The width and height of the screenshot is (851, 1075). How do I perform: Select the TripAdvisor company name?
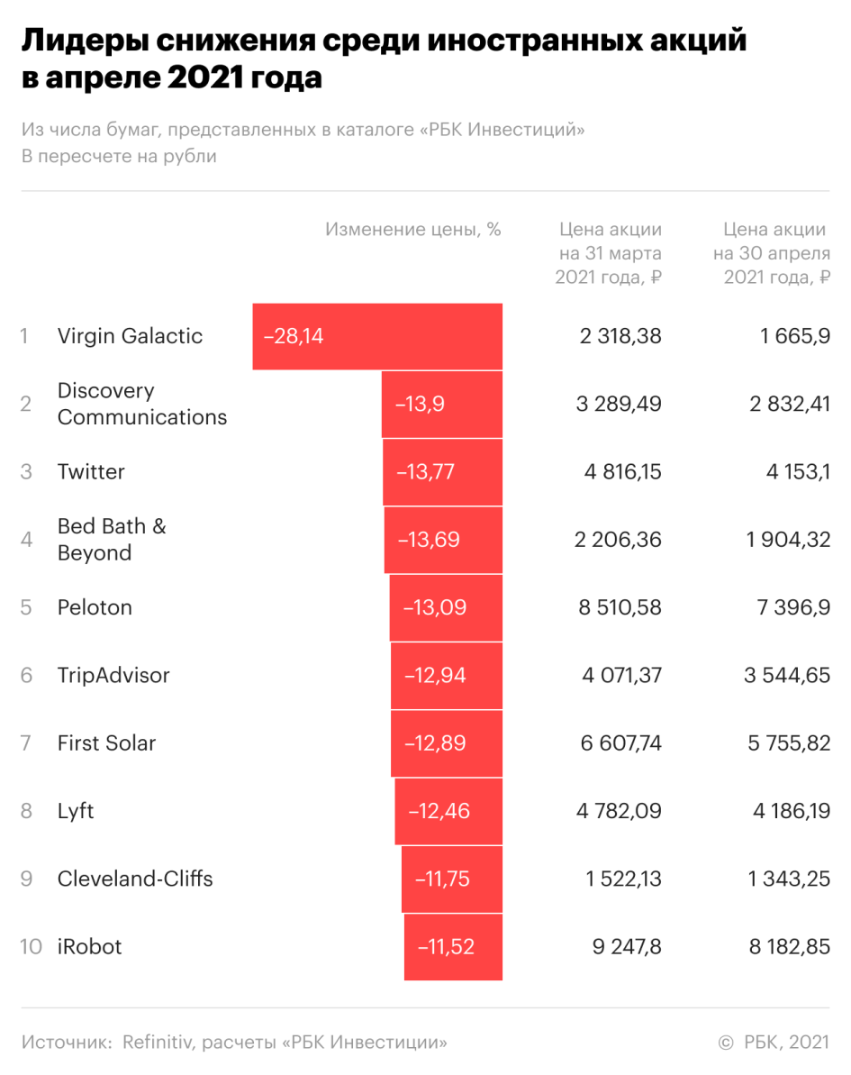coord(113,675)
